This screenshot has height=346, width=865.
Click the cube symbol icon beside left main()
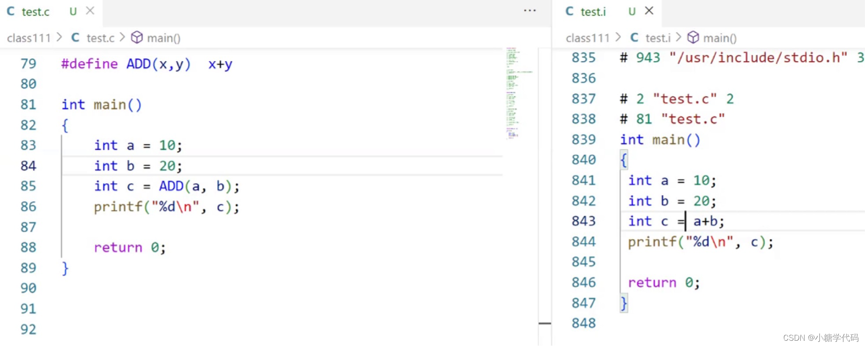click(137, 38)
